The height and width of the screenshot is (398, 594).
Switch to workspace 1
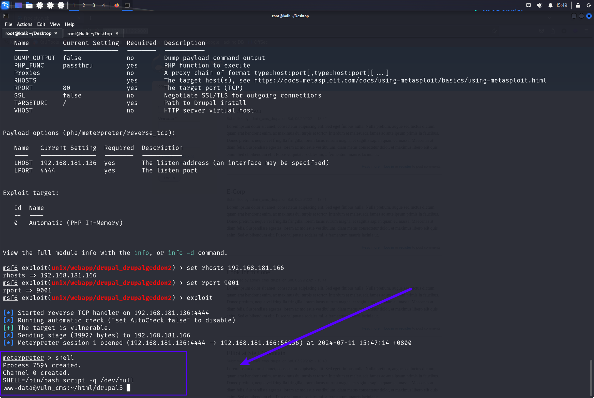pyautogui.click(x=74, y=5)
